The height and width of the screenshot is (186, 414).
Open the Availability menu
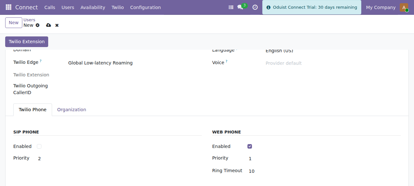click(93, 7)
